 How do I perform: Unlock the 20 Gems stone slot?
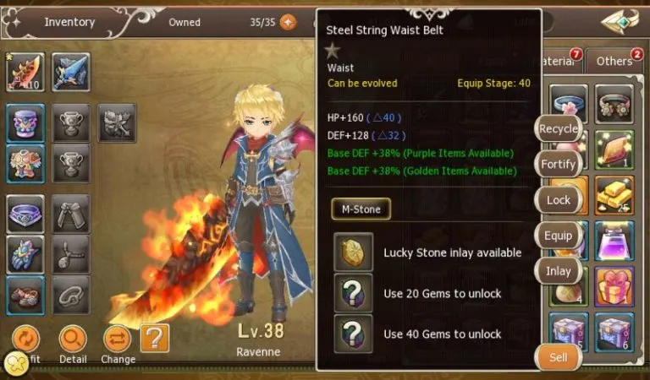[x=353, y=293]
